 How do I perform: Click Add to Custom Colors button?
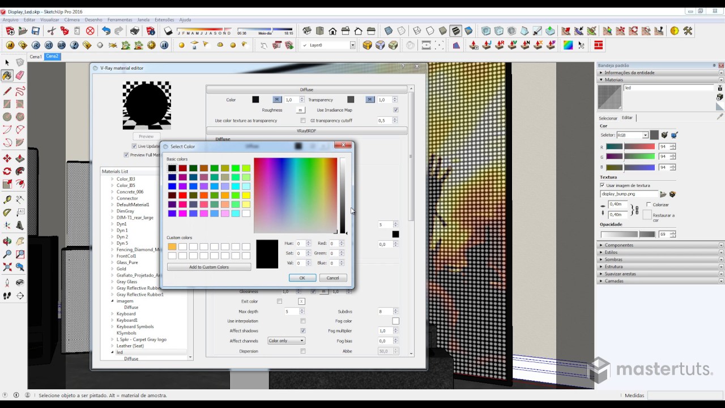point(209,267)
